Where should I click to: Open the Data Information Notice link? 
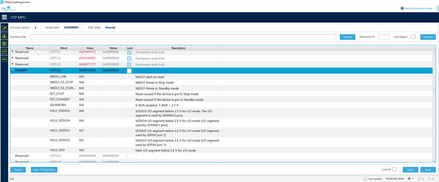(x=418, y=8)
